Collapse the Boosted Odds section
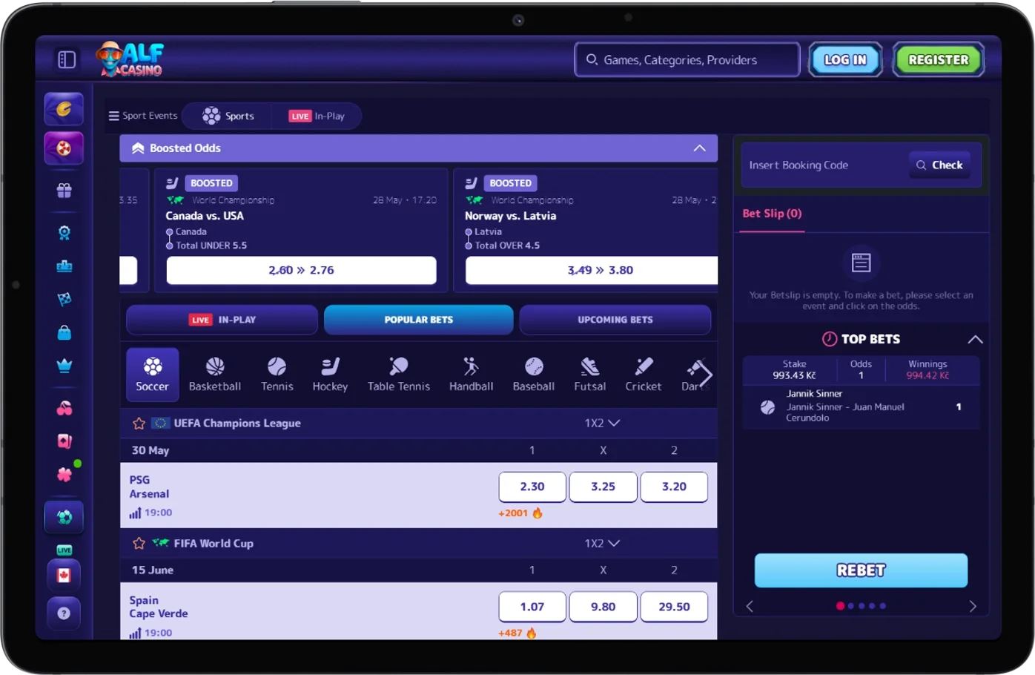 [699, 148]
